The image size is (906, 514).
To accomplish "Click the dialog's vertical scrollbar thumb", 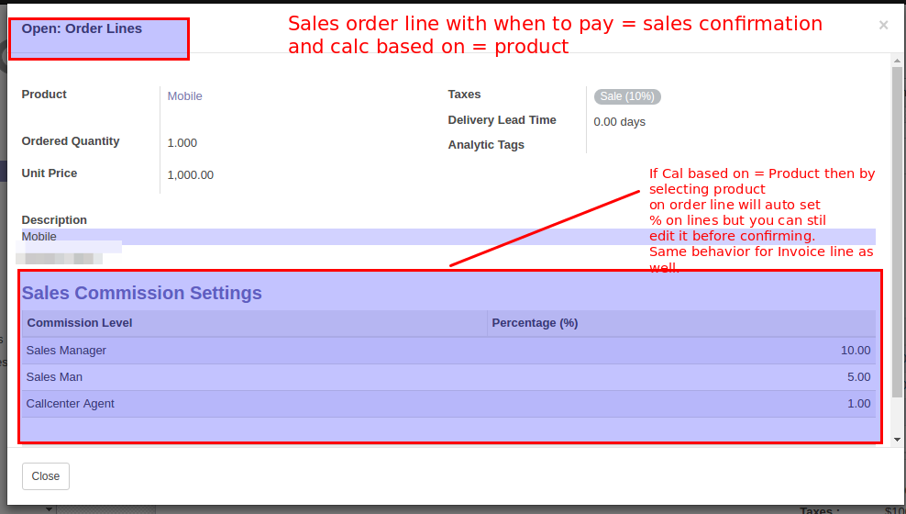I will pyautogui.click(x=897, y=229).
